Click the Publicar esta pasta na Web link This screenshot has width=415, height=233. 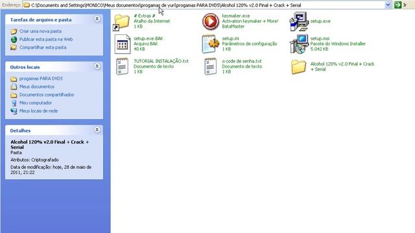click(46, 39)
